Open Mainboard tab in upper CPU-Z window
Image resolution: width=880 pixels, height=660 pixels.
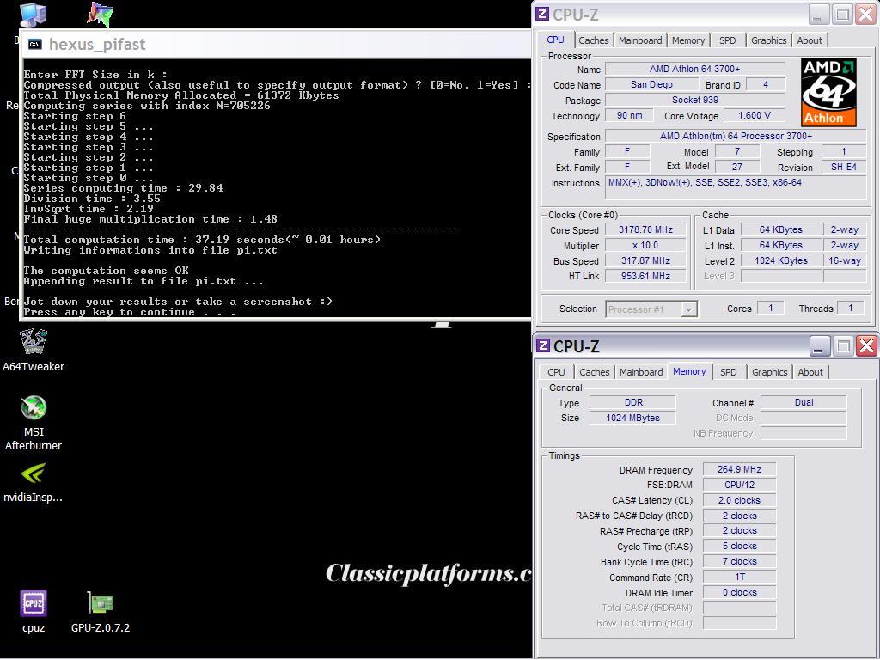pos(640,40)
